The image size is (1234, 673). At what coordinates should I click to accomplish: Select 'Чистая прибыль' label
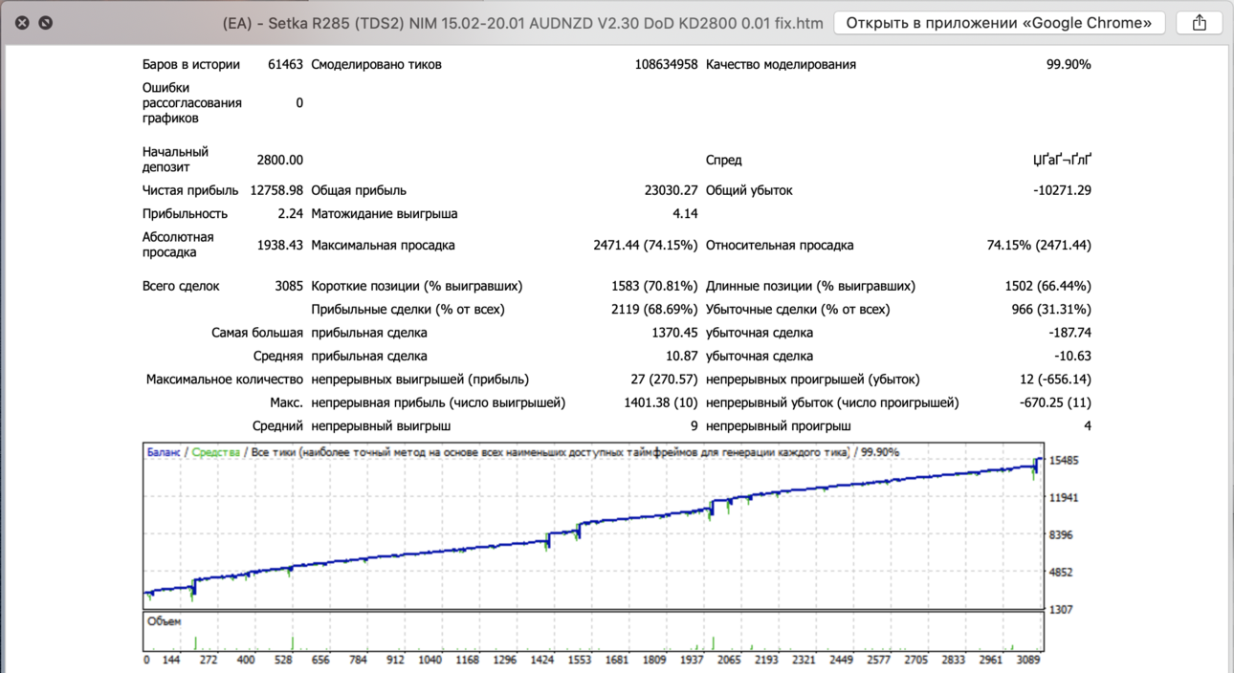190,191
